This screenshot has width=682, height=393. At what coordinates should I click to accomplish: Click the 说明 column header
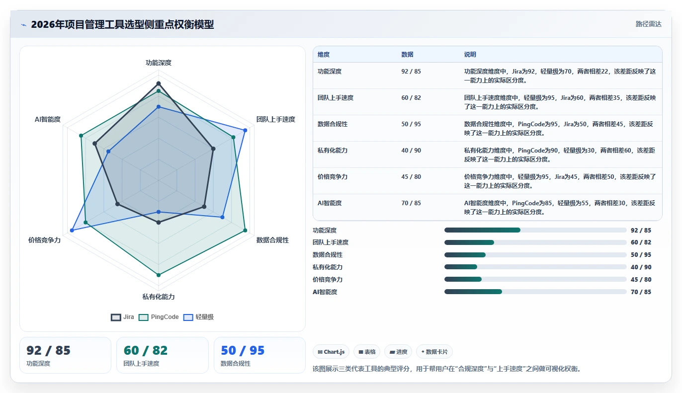click(x=470, y=55)
